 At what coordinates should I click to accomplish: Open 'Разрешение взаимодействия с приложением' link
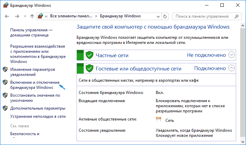coord(38,54)
